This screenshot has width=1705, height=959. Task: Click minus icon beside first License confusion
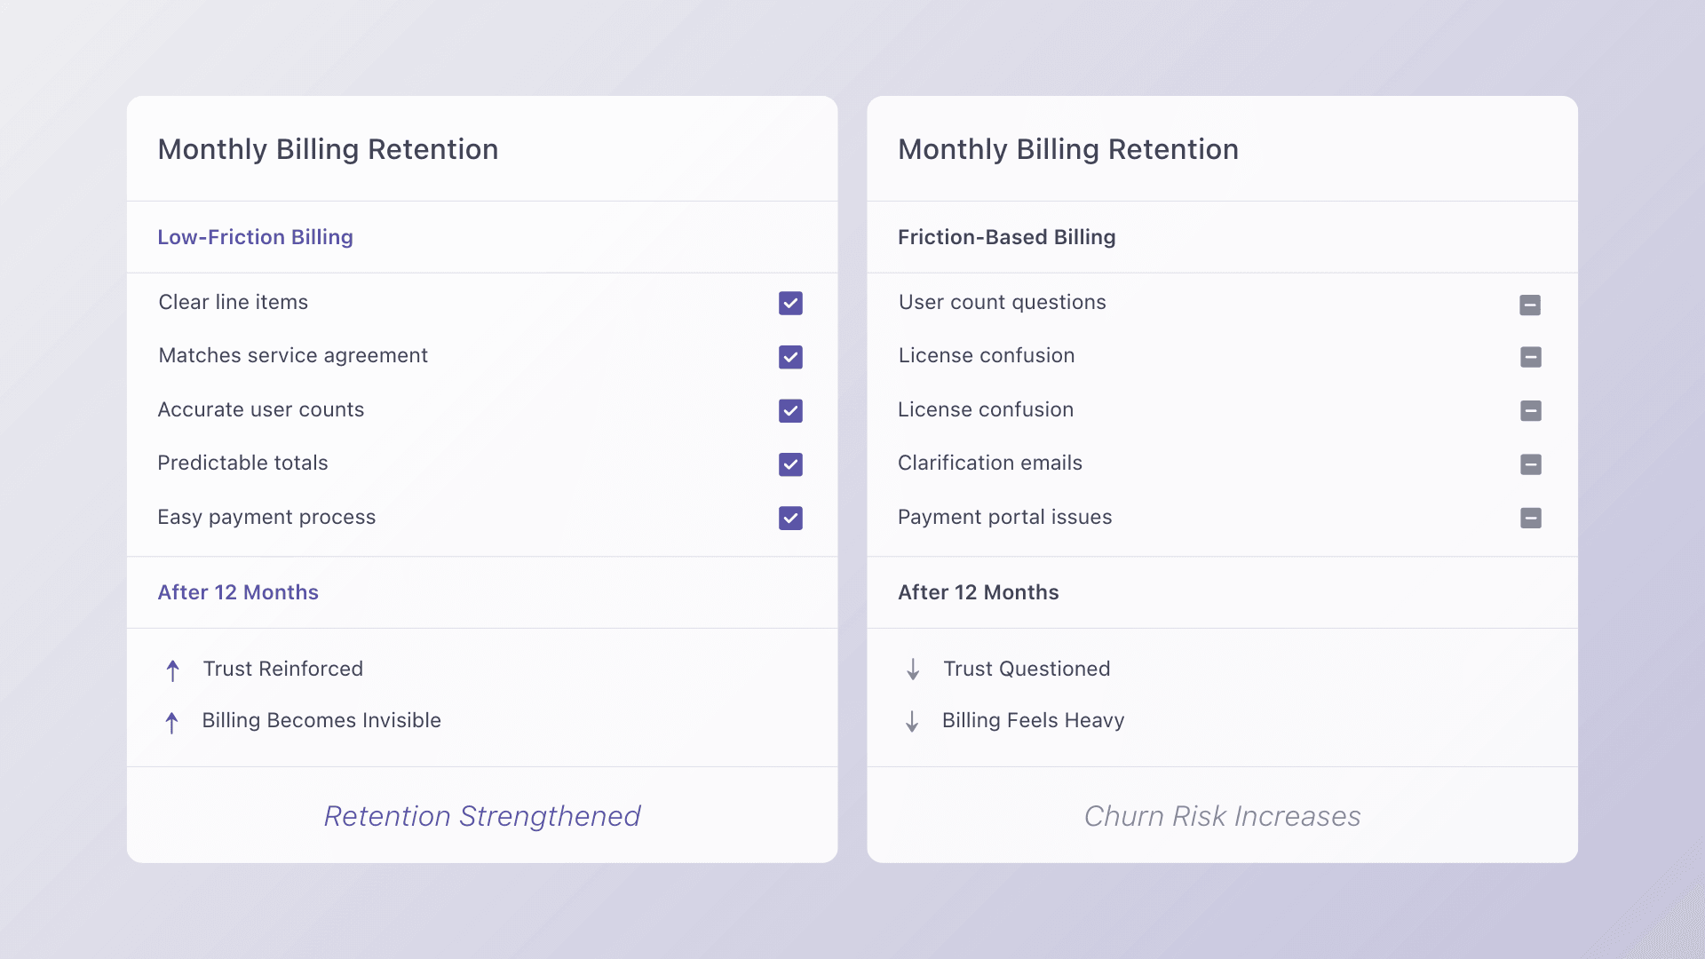coord(1530,357)
